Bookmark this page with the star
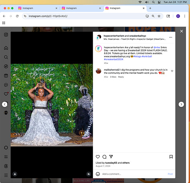190x183 pixels. pyautogui.click(x=159, y=16)
